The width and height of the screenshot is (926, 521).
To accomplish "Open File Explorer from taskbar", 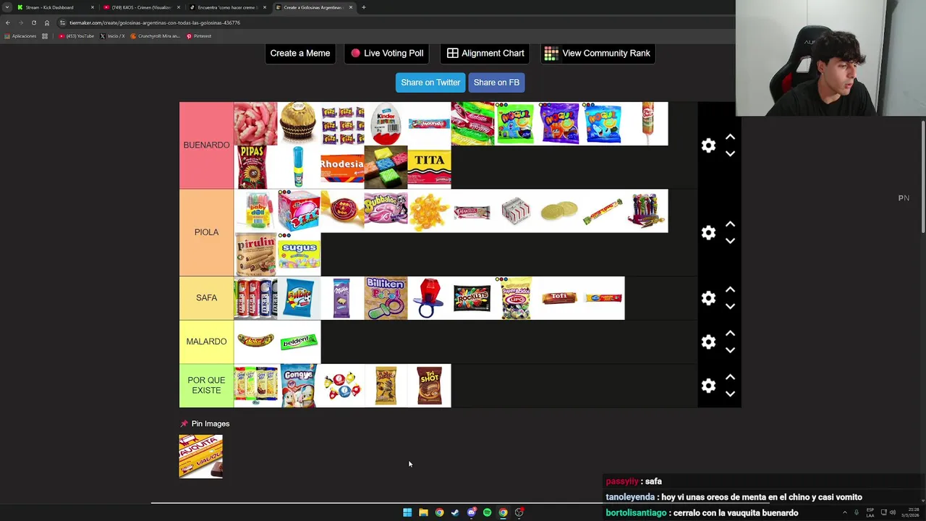I will tap(423, 512).
